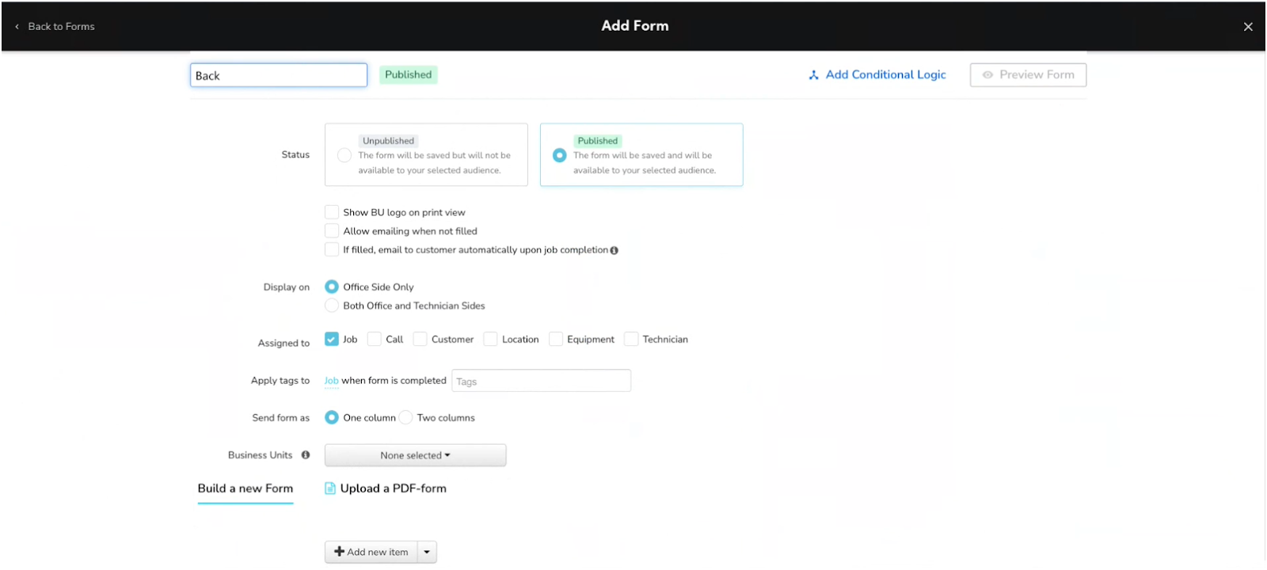This screenshot has height=570, width=1267.
Task: Click the Tags input field
Action: point(541,381)
